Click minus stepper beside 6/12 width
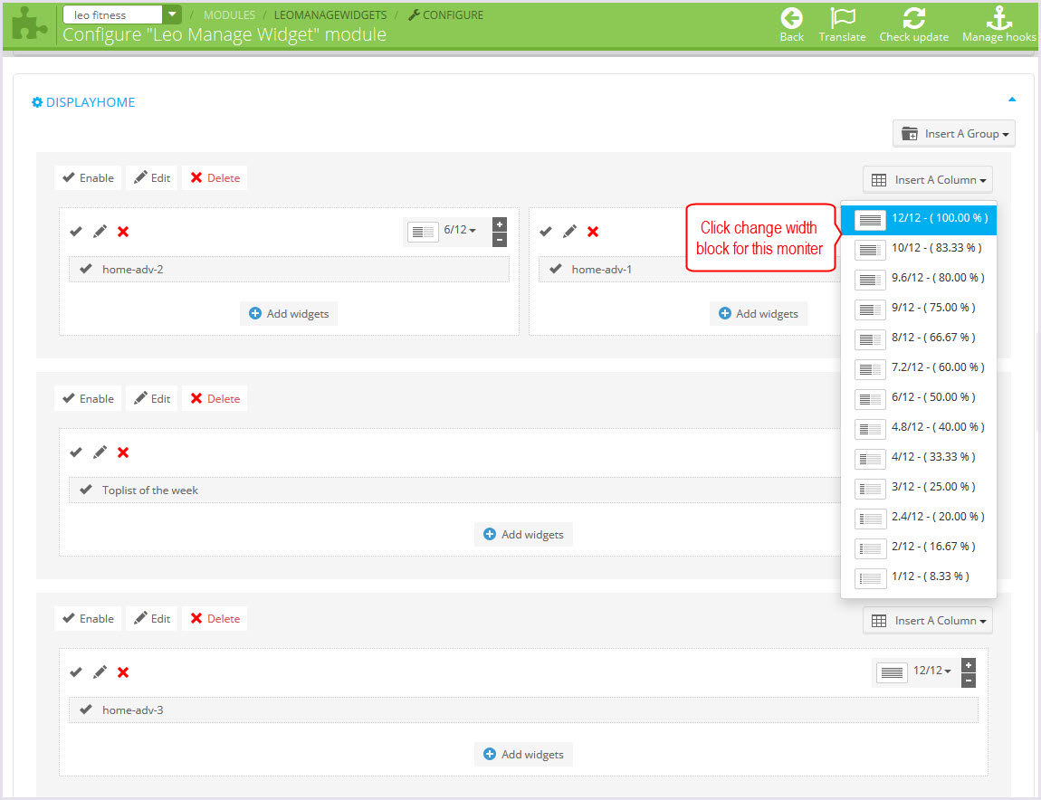Image resolution: width=1041 pixels, height=800 pixels. point(500,240)
